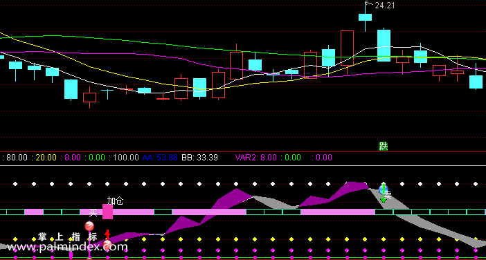
Task: Click the 卖 sell text label
Action: [x=388, y=195]
